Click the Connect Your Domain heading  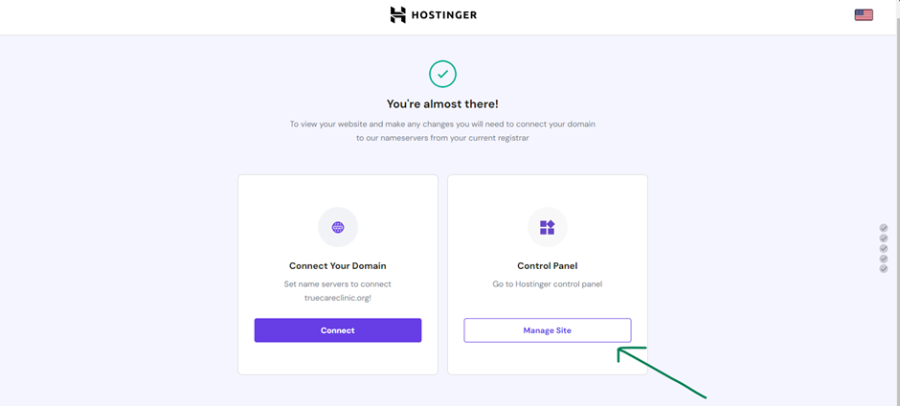337,266
